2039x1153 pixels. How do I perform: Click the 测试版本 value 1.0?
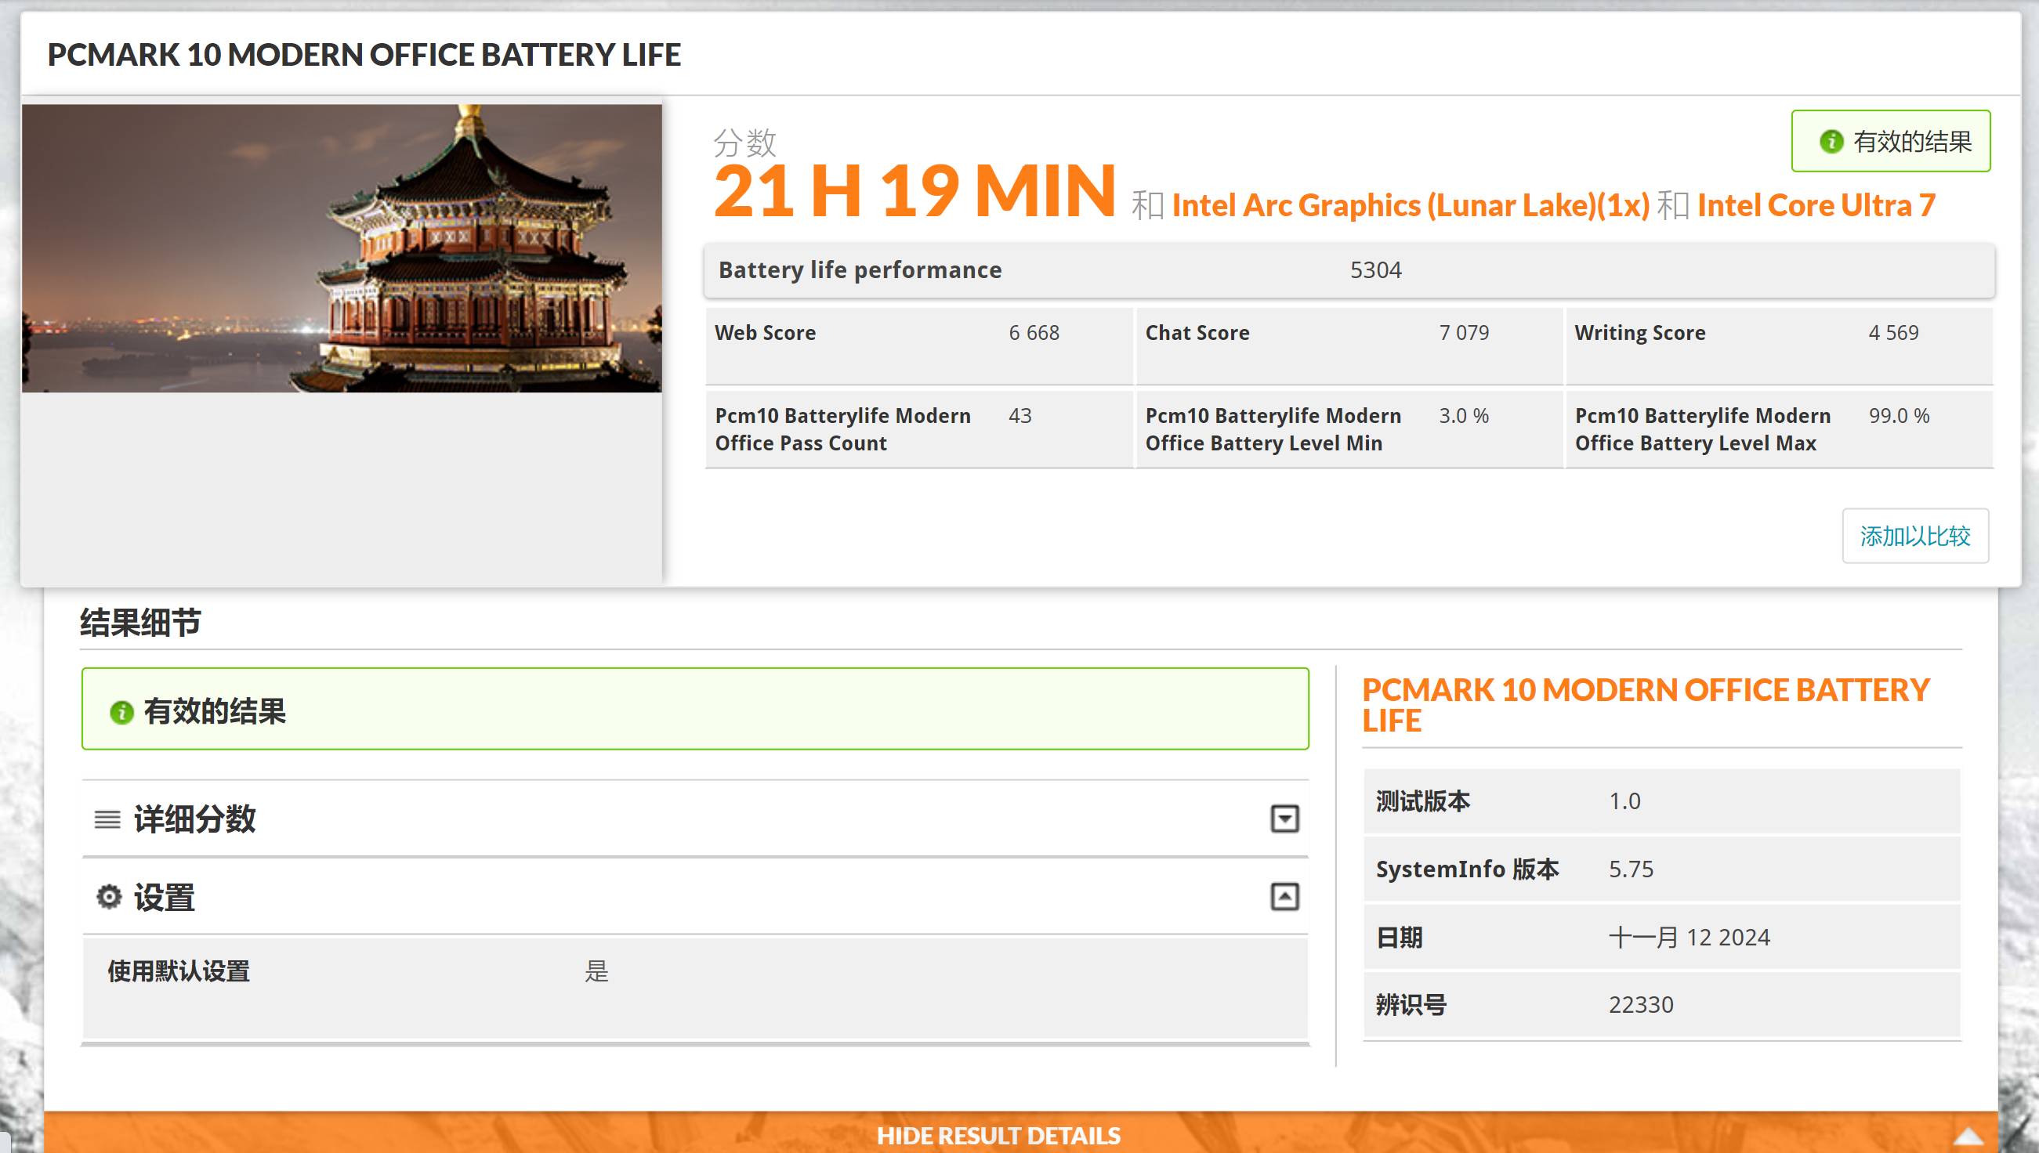coord(1624,801)
